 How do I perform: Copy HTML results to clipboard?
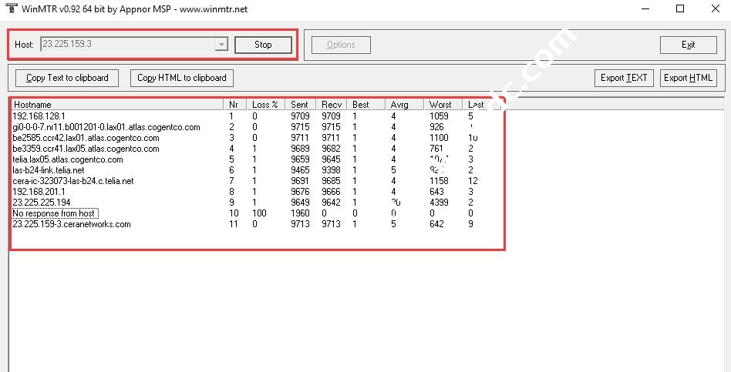point(182,78)
